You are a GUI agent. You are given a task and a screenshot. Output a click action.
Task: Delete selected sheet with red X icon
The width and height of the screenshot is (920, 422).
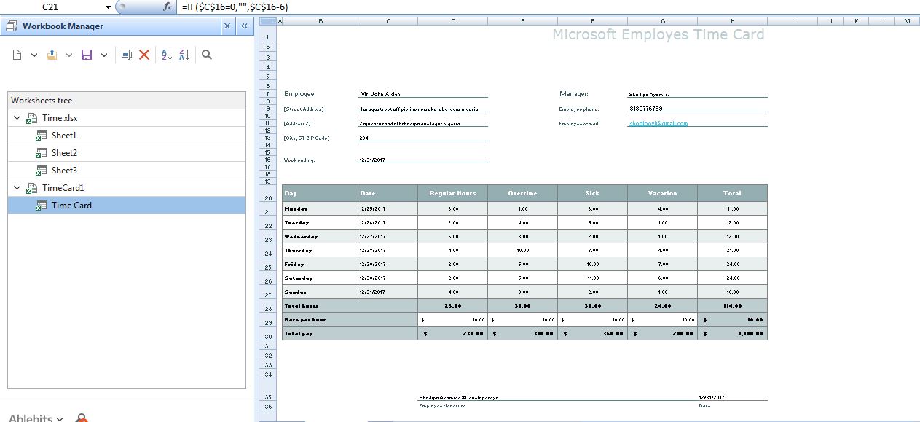coord(144,55)
